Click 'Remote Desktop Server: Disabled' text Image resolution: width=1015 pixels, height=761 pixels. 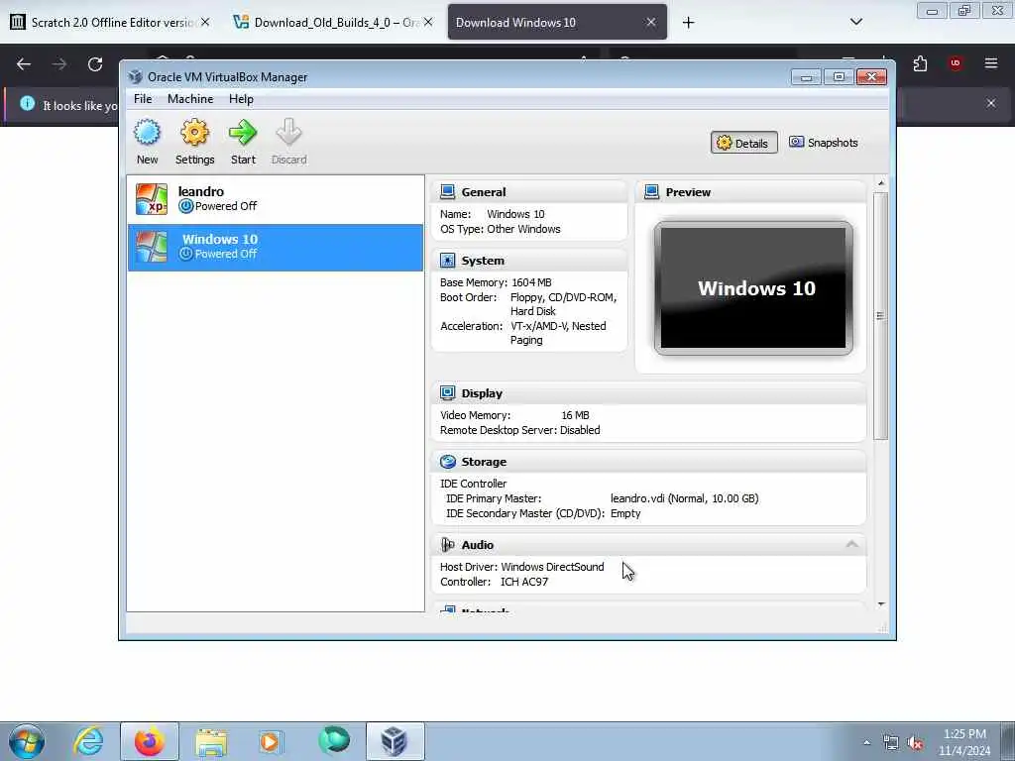pos(519,430)
